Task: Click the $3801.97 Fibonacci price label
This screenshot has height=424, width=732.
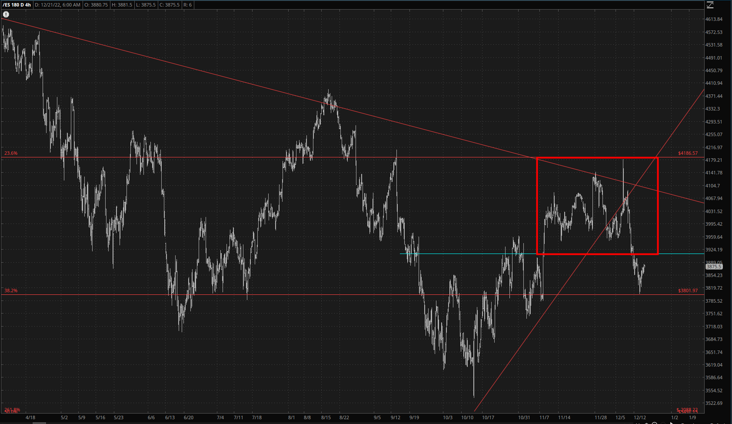Action: (688, 290)
